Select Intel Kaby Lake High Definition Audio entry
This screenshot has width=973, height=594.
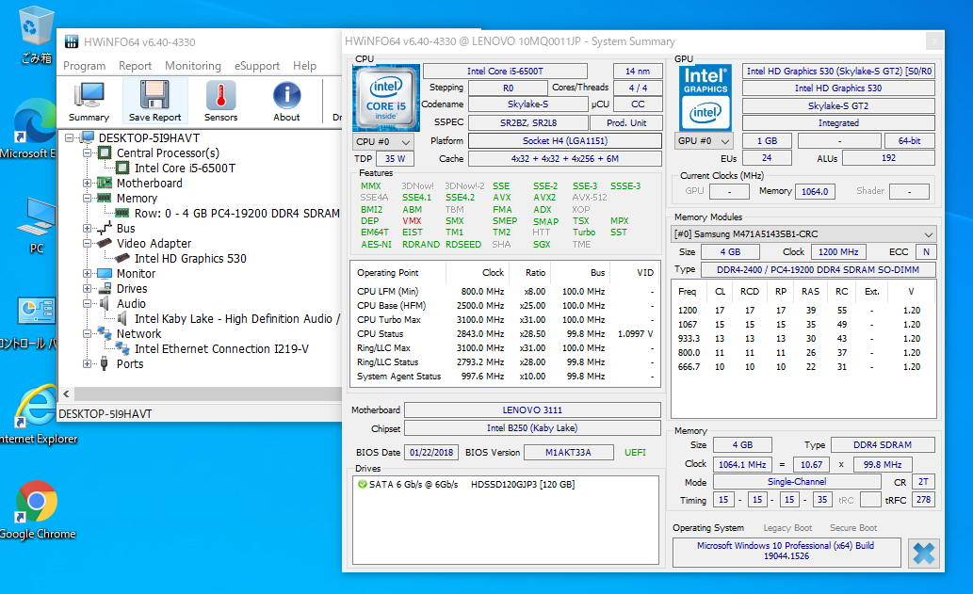237,319
